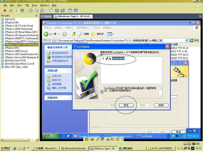The height and width of the screenshot is (152, 203).
Task: Click 共用這個資料夾 link in task pane
Action: tap(60, 61)
